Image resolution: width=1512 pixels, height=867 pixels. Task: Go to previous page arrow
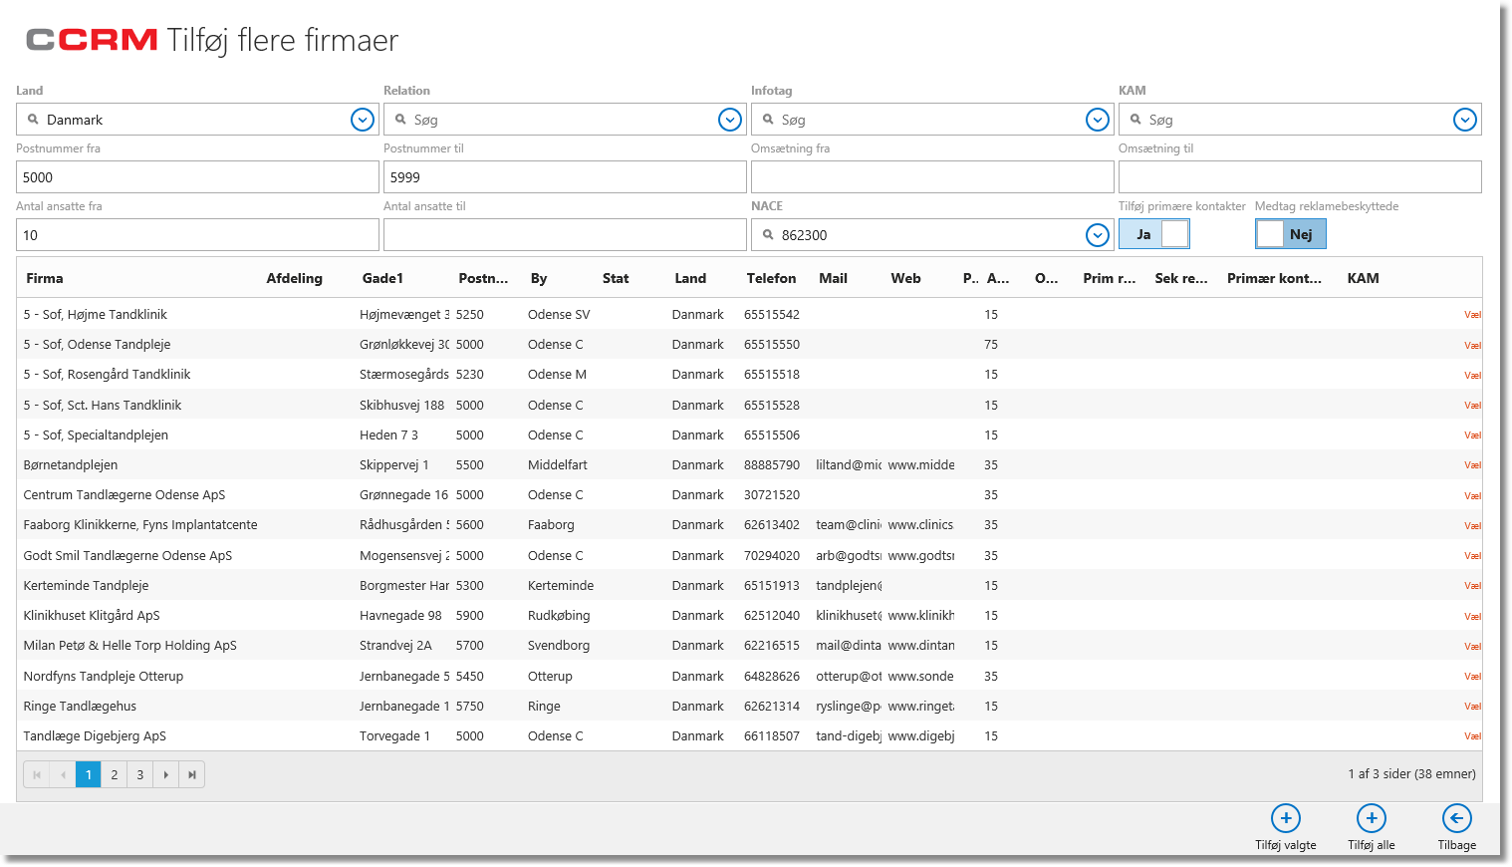pyautogui.click(x=63, y=774)
